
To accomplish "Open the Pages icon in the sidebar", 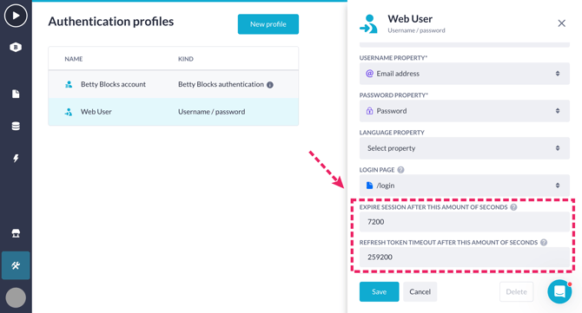I will (x=16, y=95).
